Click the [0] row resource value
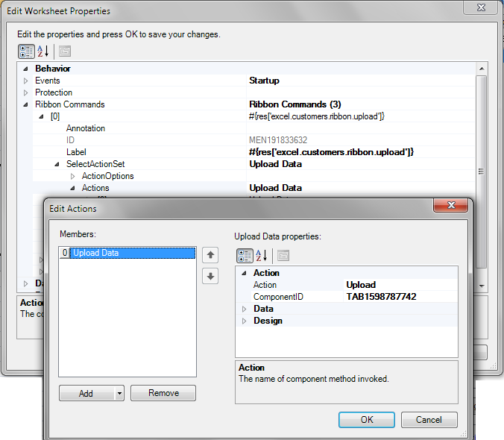 coord(317,116)
